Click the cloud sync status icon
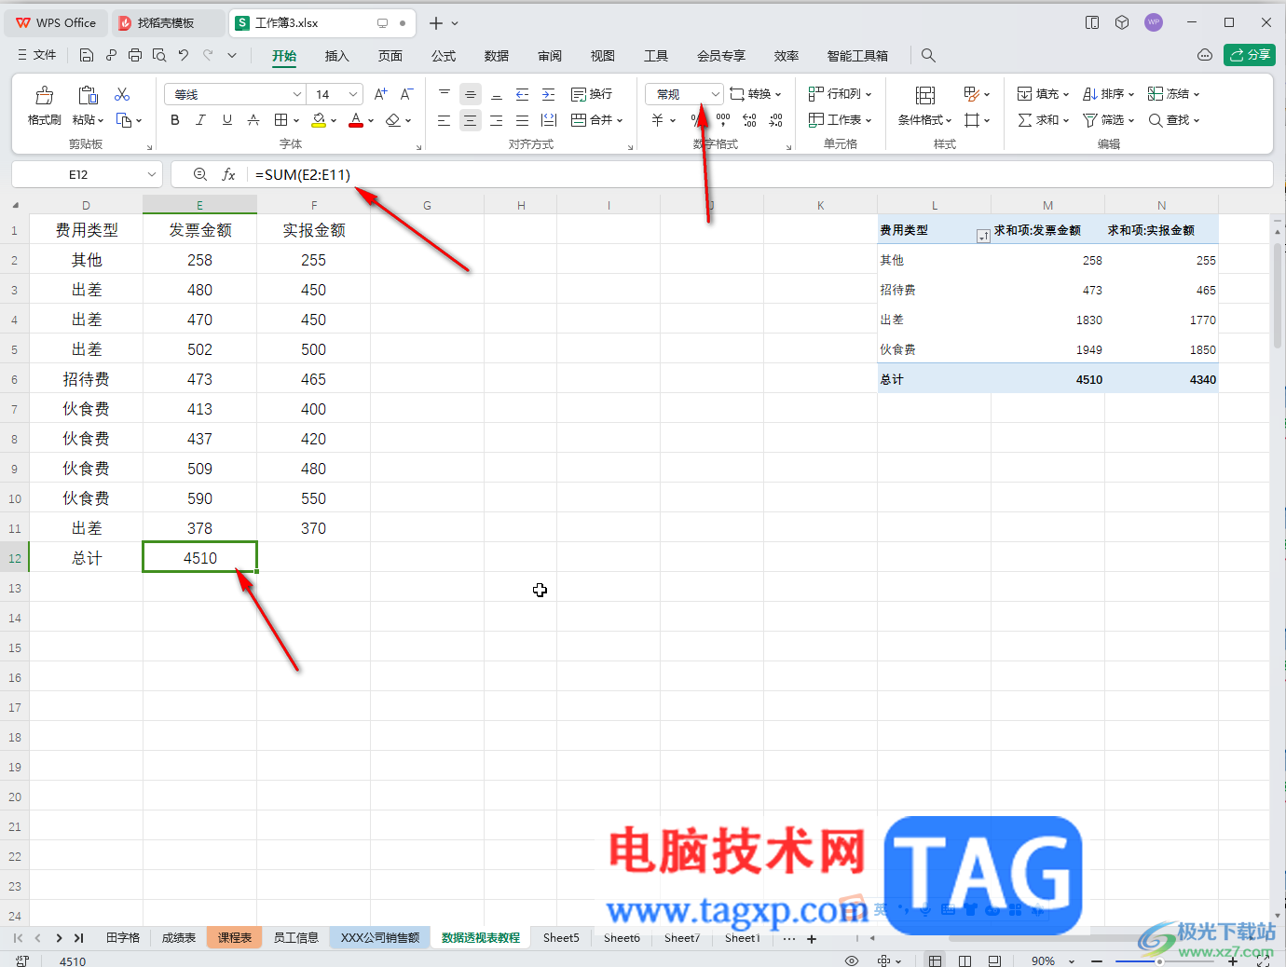Viewport: 1286px width, 967px height. point(1205,55)
